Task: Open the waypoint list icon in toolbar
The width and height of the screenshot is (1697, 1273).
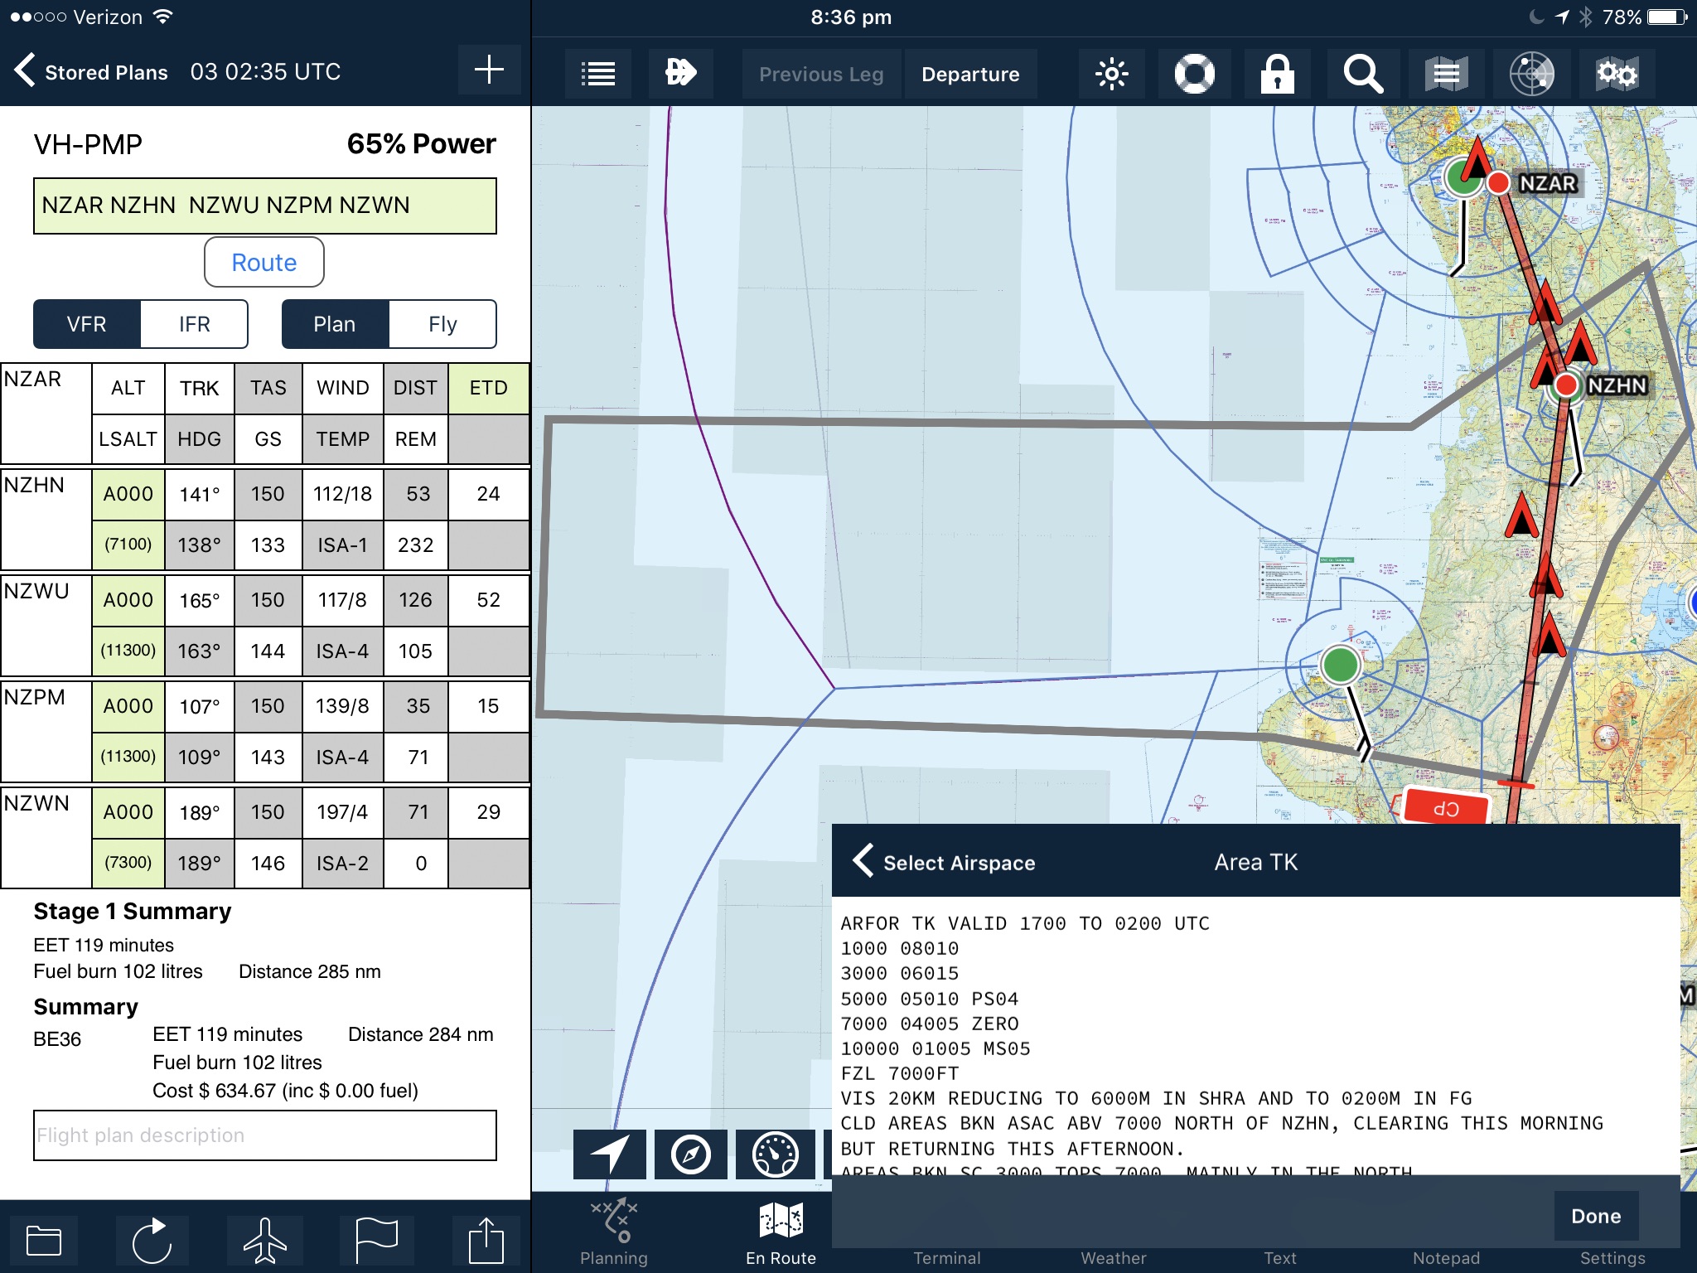Action: point(598,74)
